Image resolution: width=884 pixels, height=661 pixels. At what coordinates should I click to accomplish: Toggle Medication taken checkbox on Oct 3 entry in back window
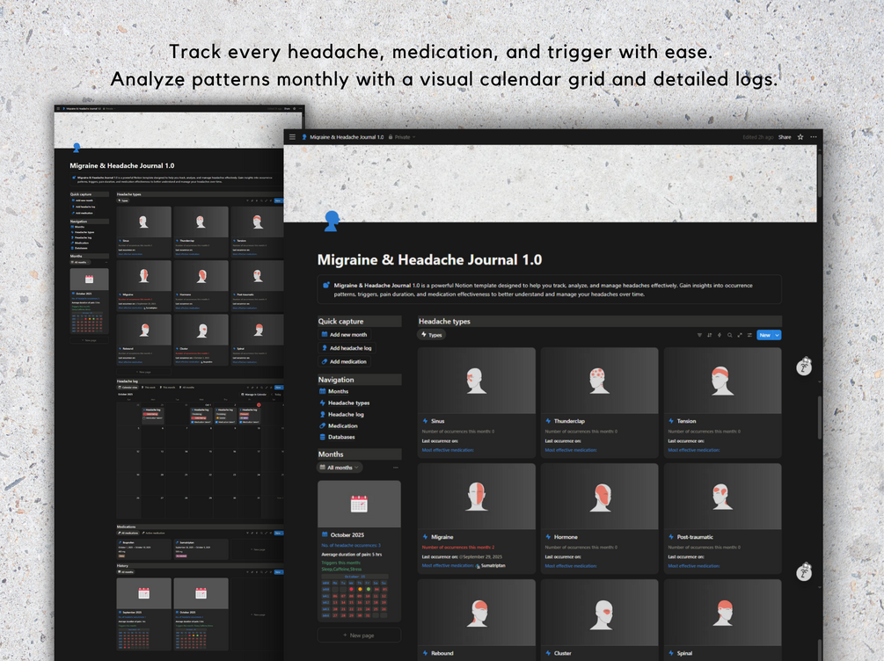[x=241, y=422]
